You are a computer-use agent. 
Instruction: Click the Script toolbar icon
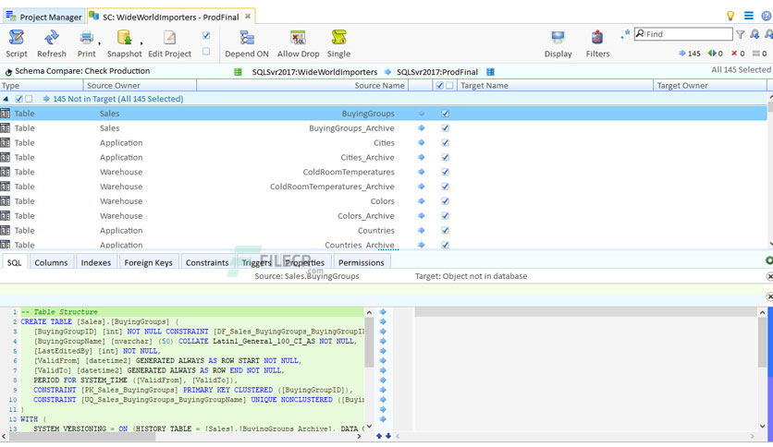point(17,43)
